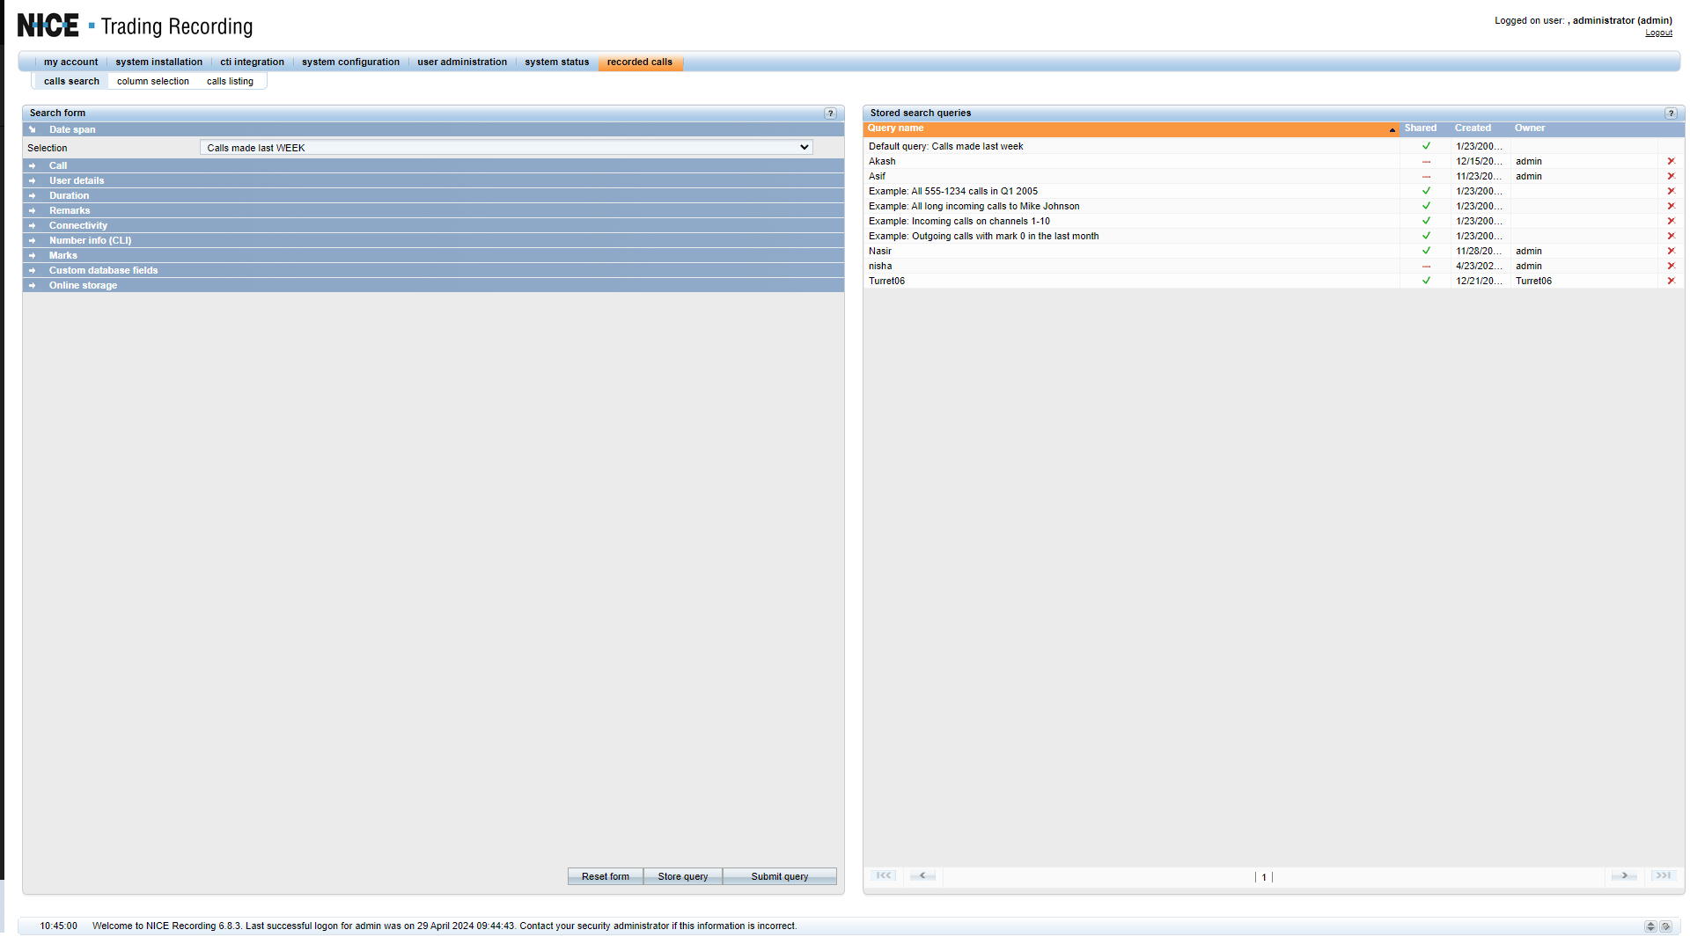Click the Logout link
This screenshot has width=1690, height=937.
[x=1658, y=33]
